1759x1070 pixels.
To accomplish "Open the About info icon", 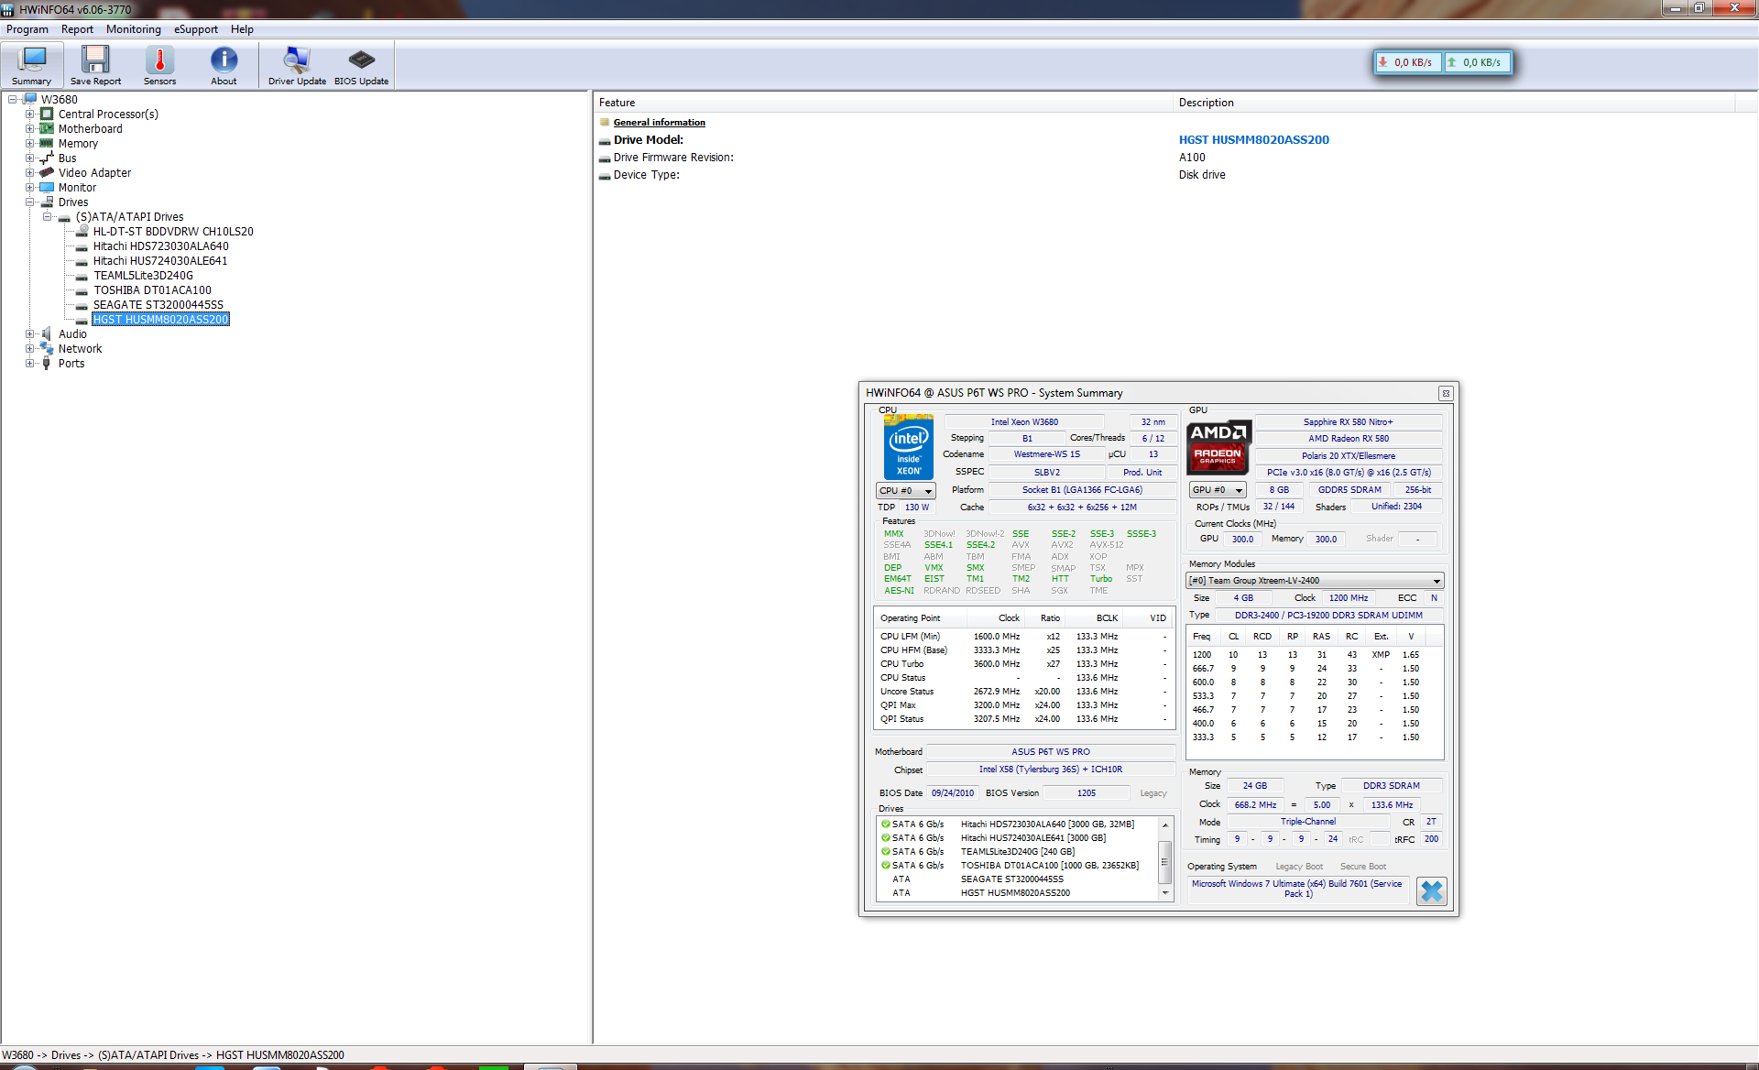I will coord(224,65).
